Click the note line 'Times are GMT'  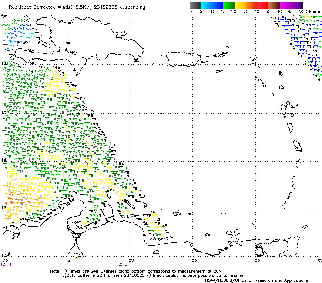click(84, 271)
